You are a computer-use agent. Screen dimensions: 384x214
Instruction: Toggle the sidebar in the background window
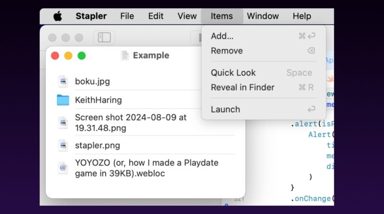(104, 38)
